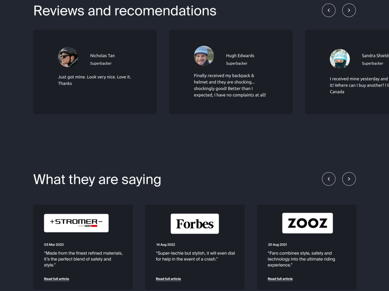Screen dimensions: 389x291
Task: Click Nicholas Tan's profile photo
Action: point(68,57)
